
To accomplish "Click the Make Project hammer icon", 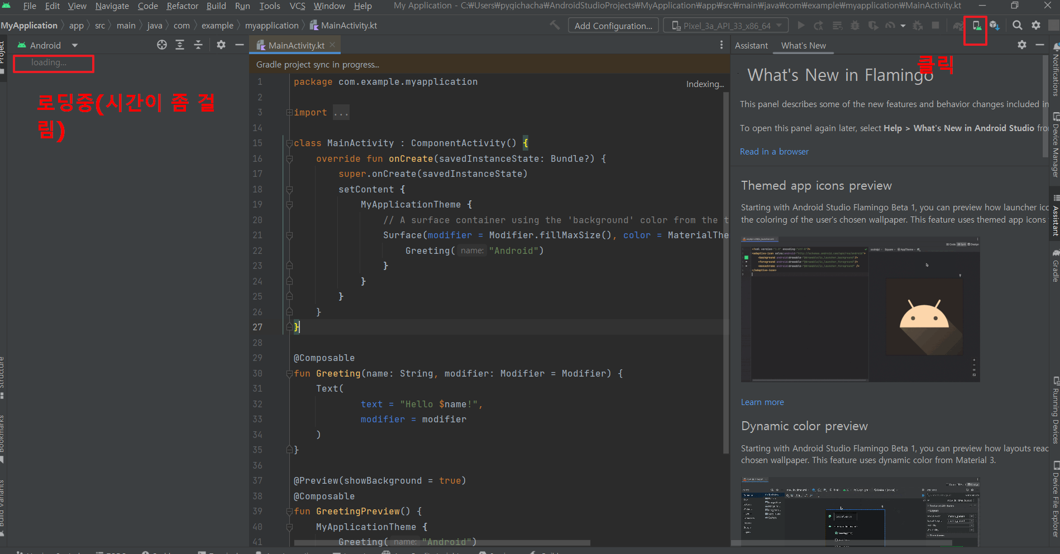I will 555,25.
